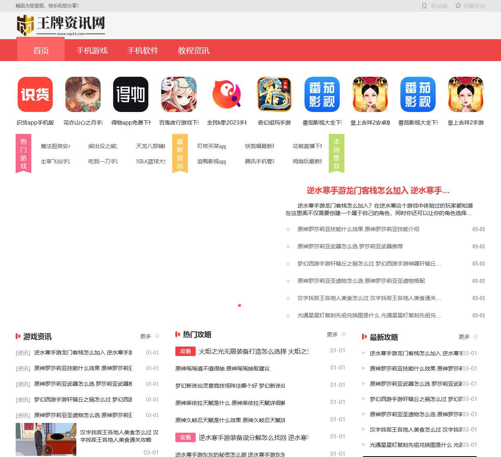
Task: Open 逆水寒手游龙门客栈 in 游戏资讯 list
Action: point(83,352)
